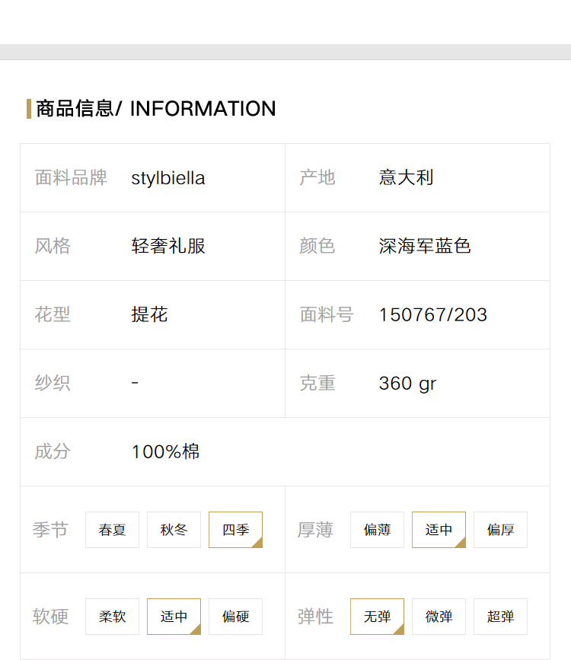Click the 轻奢礼服 style value
Viewport: 571px width, 660px height.
pos(168,246)
